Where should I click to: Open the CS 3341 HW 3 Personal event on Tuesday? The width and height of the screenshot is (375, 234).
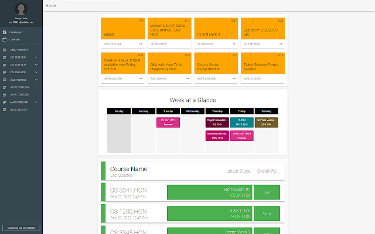click(x=168, y=122)
